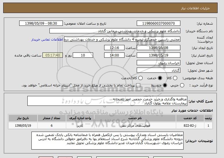This screenshot has height=158, width=224.
Task: Click service code cell ژ-82-822
Action: point(190,126)
